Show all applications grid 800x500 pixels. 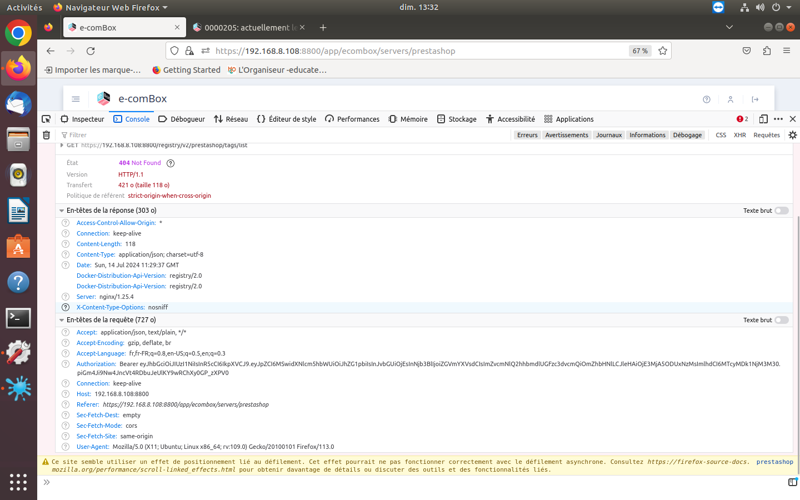point(18,482)
